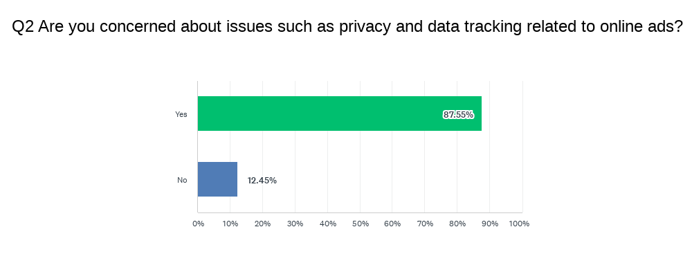Click the 100% axis label
The height and width of the screenshot is (263, 692).
coord(519,224)
